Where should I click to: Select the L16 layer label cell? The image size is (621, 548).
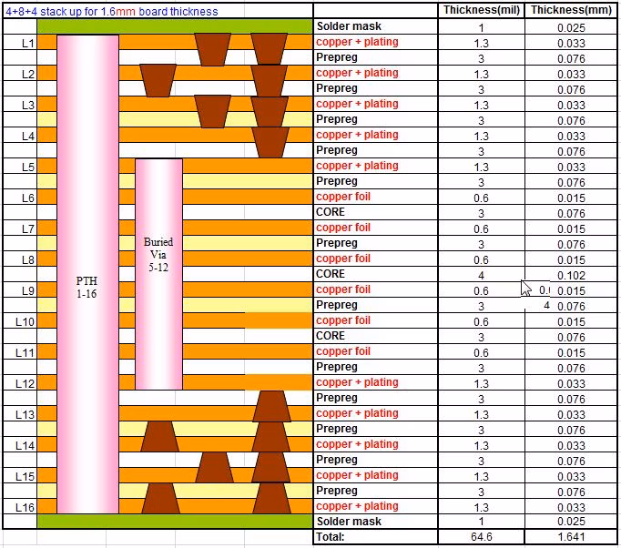tap(20, 506)
